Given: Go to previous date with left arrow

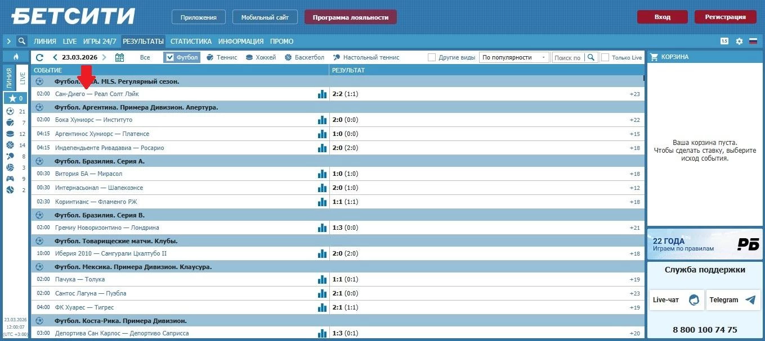Looking at the screenshot, I should pyautogui.click(x=55, y=57).
